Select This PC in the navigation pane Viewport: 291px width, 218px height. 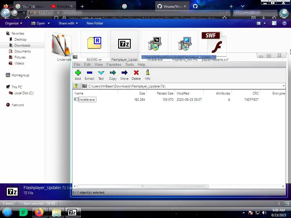click(16, 87)
